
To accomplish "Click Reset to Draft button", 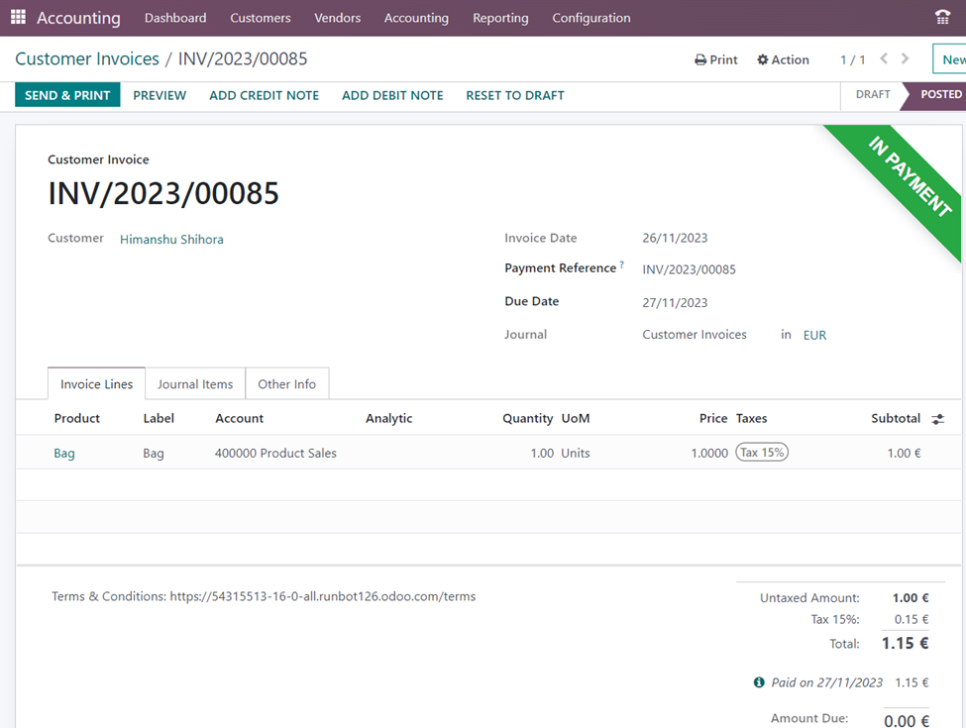I will coord(514,95).
